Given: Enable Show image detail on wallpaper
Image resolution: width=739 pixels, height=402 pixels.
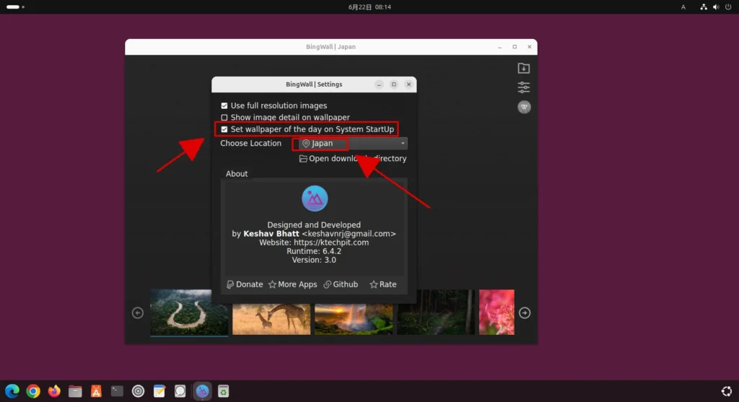Looking at the screenshot, I should pyautogui.click(x=224, y=118).
